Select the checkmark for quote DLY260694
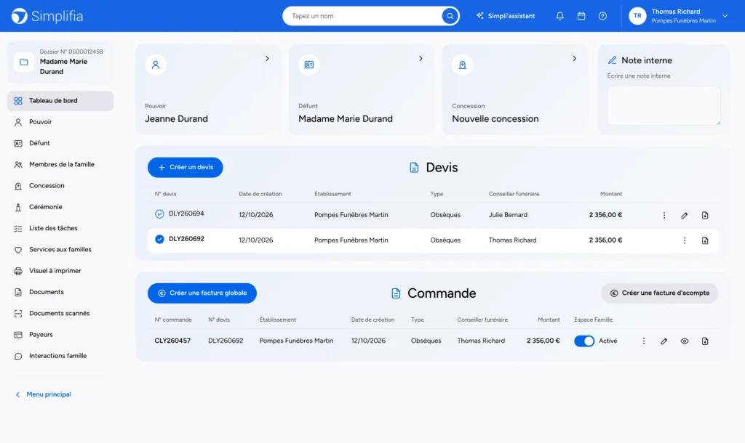 159,214
